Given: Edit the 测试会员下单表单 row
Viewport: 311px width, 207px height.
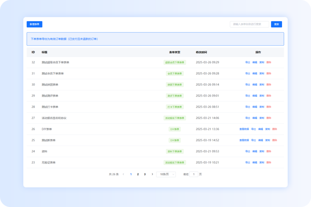Looking at the screenshot, I should [x=255, y=74].
